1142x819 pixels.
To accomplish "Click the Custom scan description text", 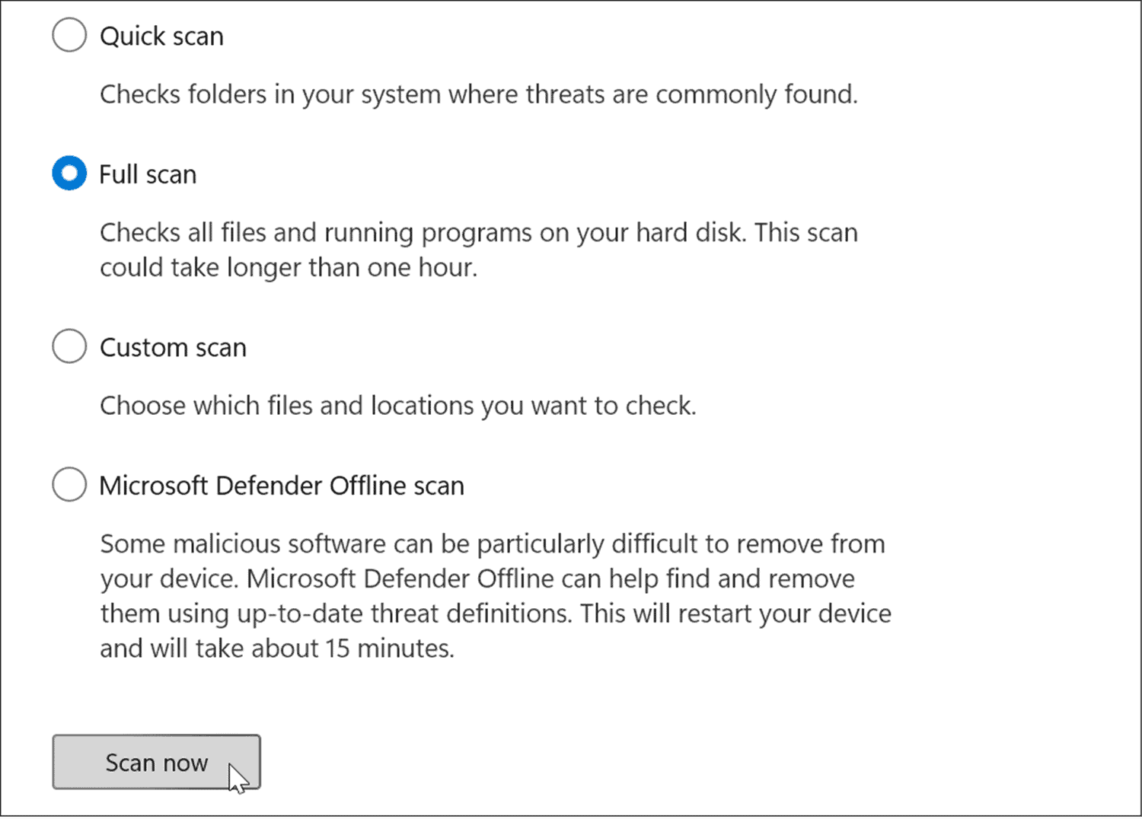I will 397,405.
